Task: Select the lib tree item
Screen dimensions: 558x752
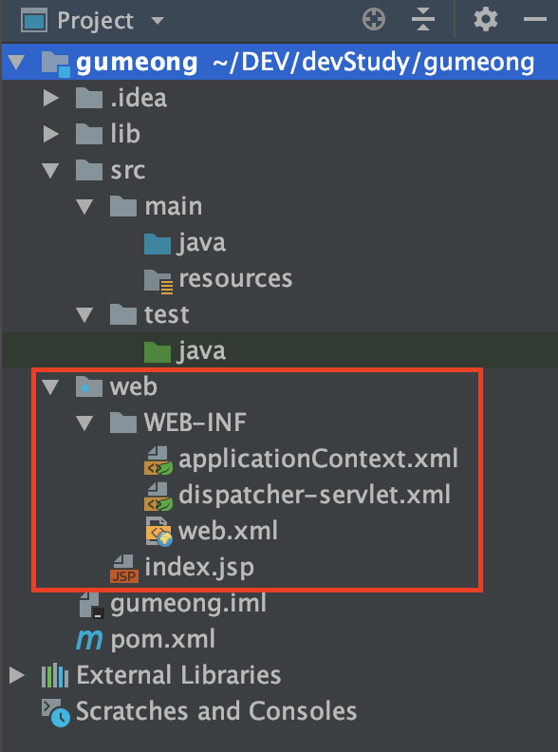Action: (125, 134)
